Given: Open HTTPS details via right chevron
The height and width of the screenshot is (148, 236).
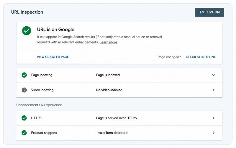Looking at the screenshot, I should (214, 118).
